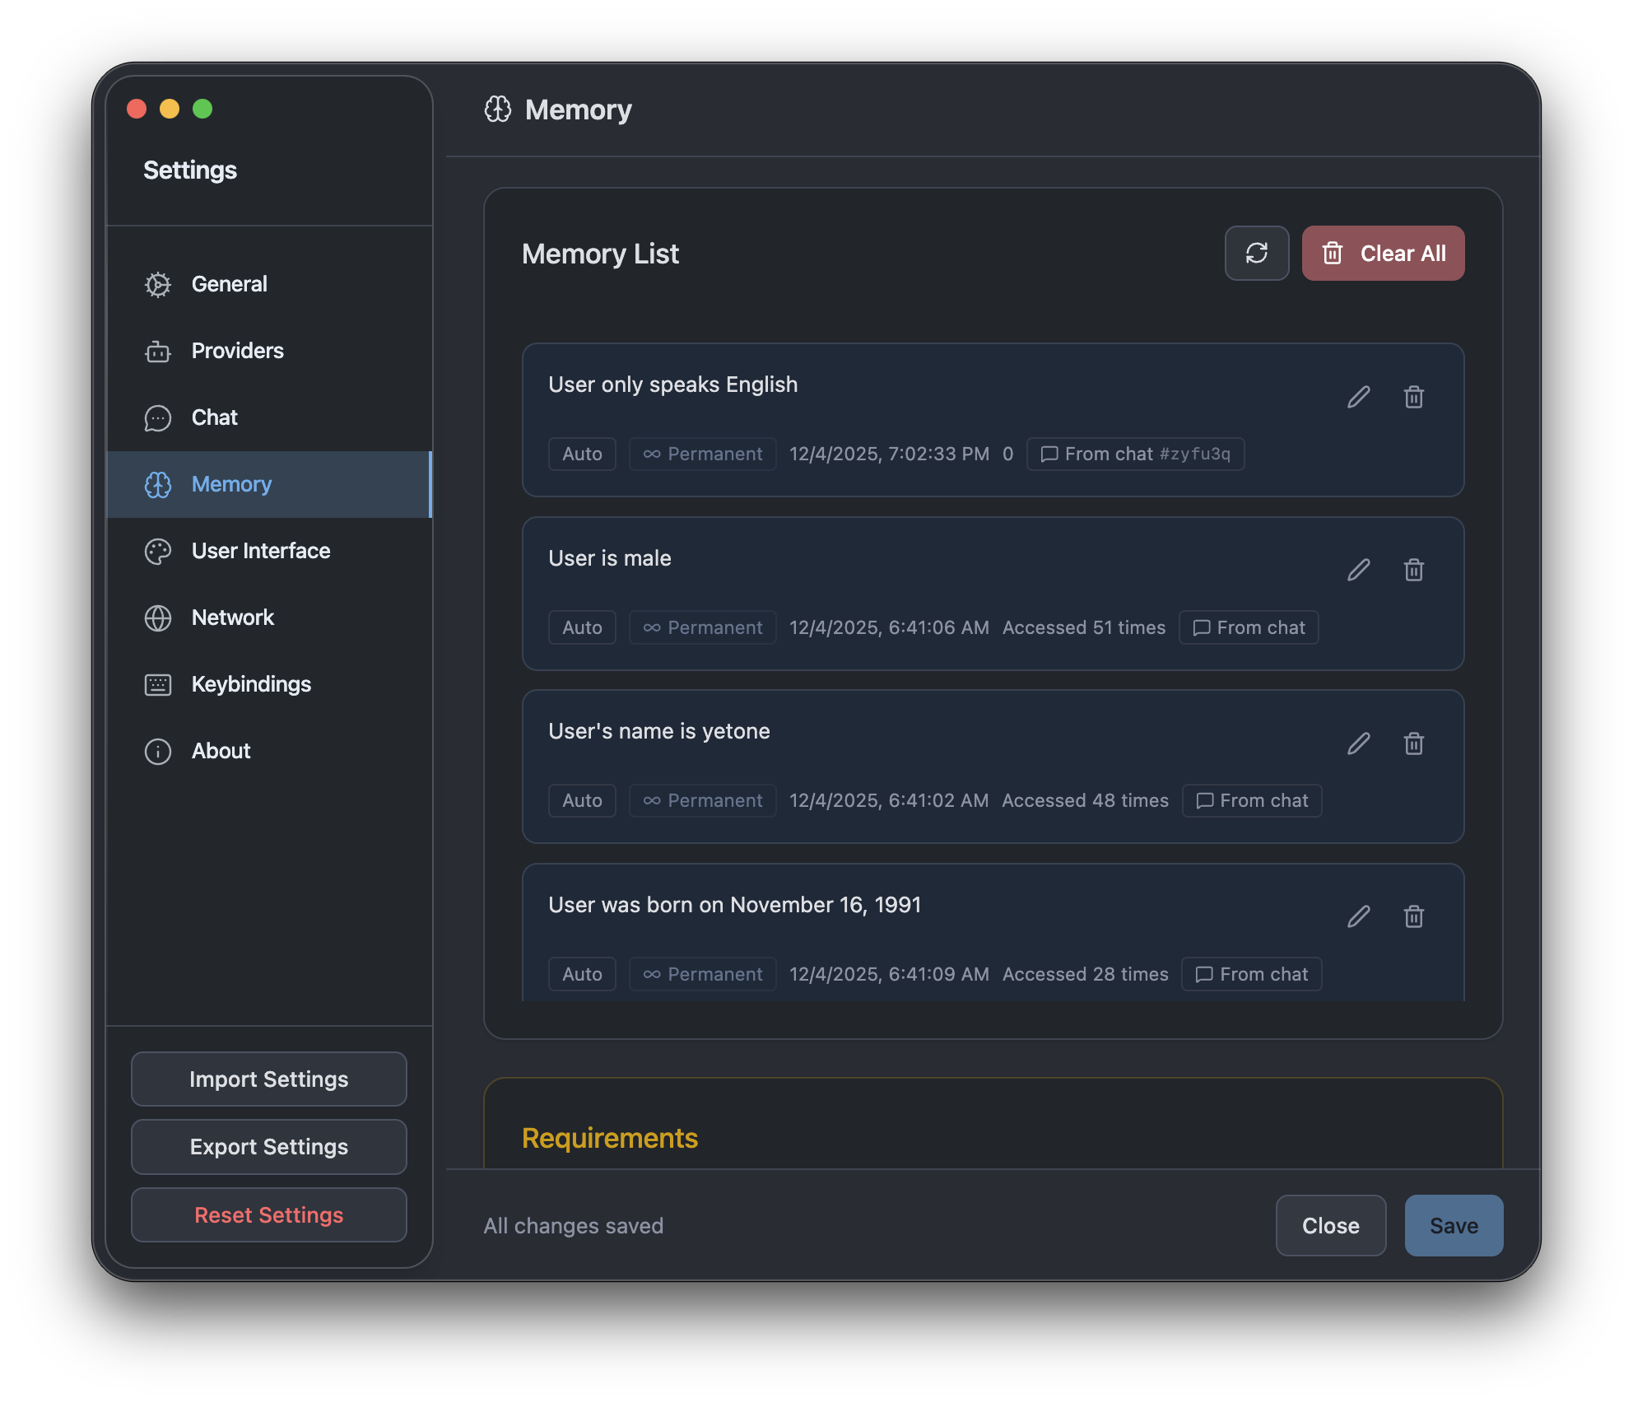Open source chat for 'User is male'
This screenshot has width=1633, height=1403.
click(x=1248, y=627)
